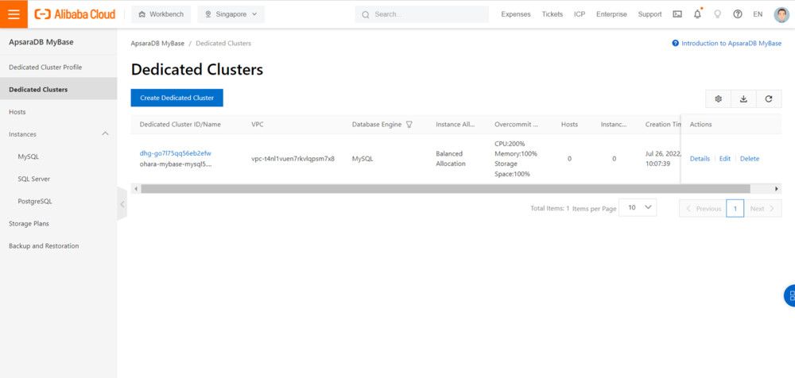
Task: Collapse the left sidebar handle
Action: click(122, 204)
